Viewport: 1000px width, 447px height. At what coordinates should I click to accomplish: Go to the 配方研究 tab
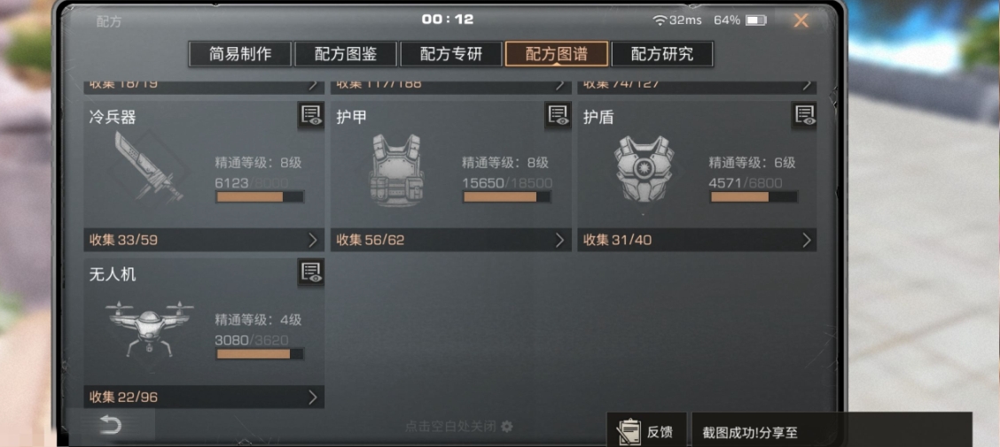coord(662,54)
